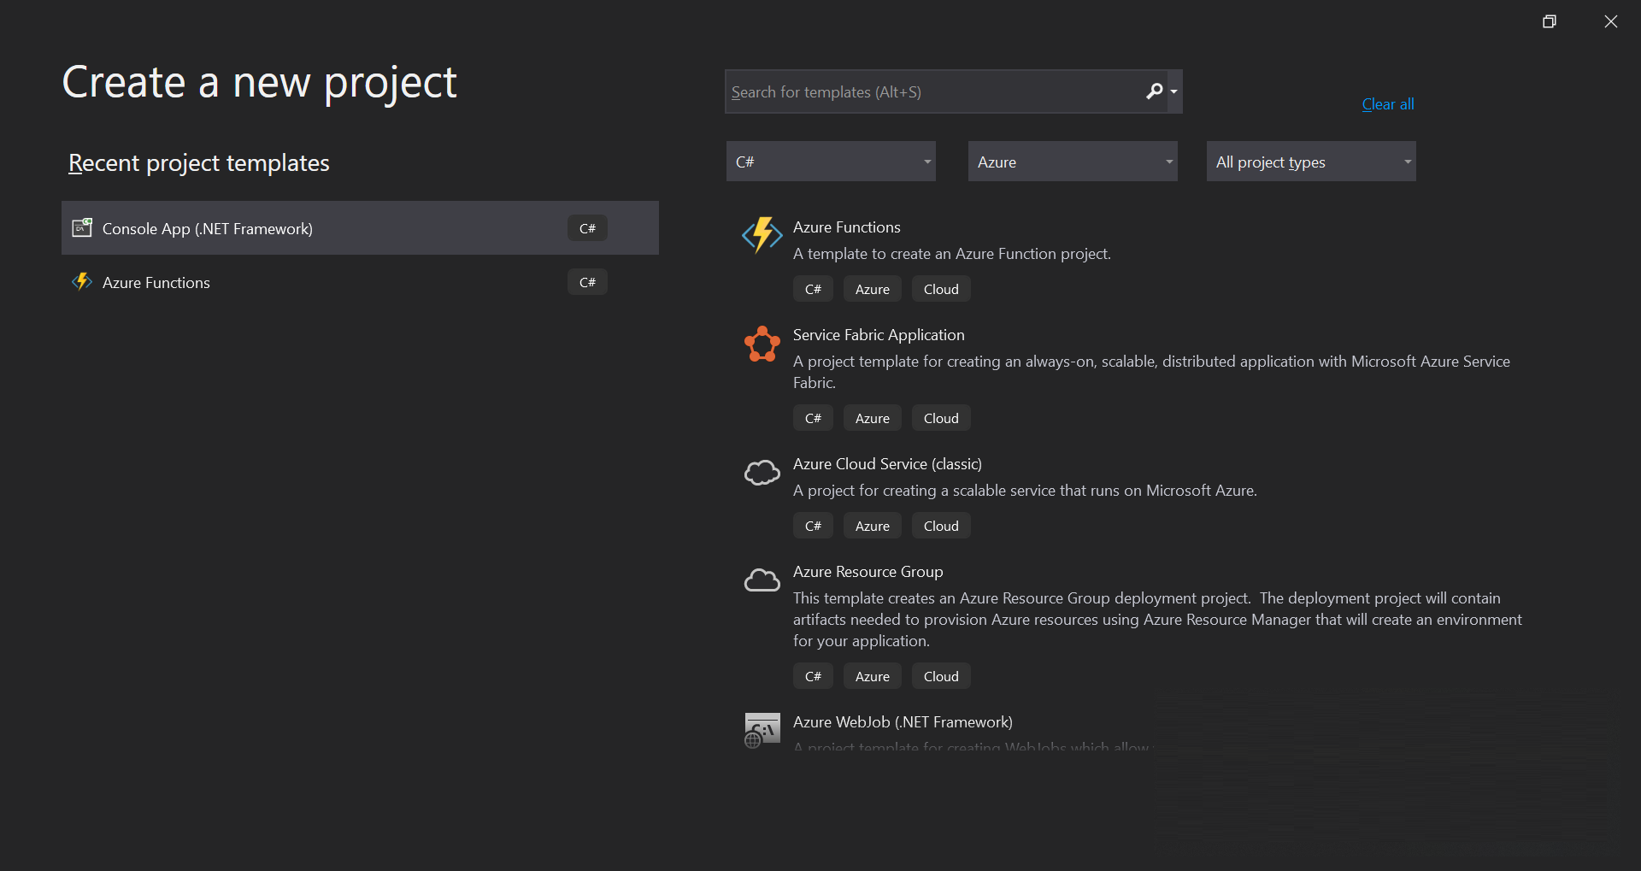This screenshot has height=871, width=1641.
Task: Click the Cloud tag under Service Fabric Application
Action: pyautogui.click(x=941, y=418)
